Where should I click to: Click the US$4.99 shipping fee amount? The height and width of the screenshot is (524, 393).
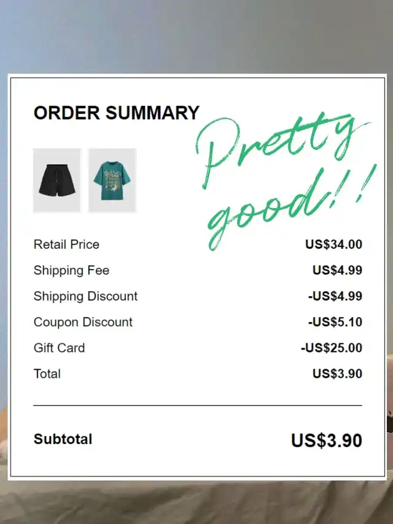click(x=337, y=270)
